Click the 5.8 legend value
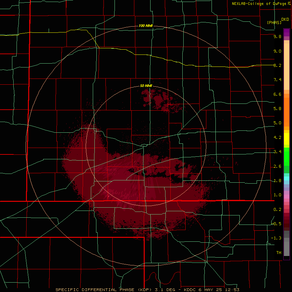This screenshot has width=292, height=292. click(x=277, y=109)
